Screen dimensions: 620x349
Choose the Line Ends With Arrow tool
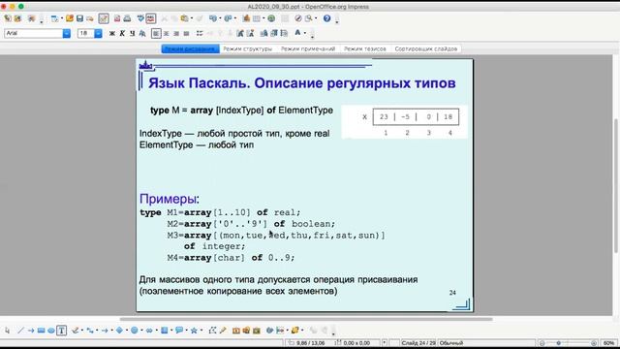(x=31, y=331)
